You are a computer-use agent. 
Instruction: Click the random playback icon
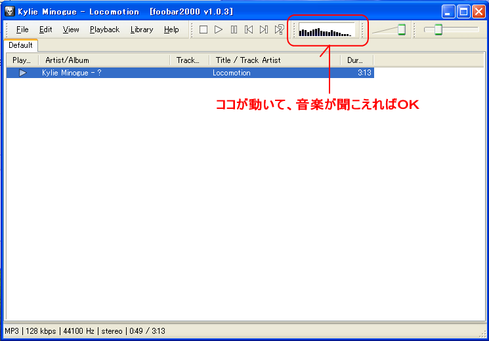point(279,30)
